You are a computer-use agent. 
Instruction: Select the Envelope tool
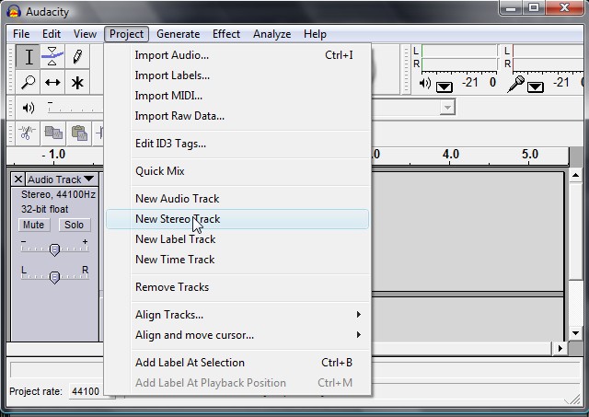point(52,56)
